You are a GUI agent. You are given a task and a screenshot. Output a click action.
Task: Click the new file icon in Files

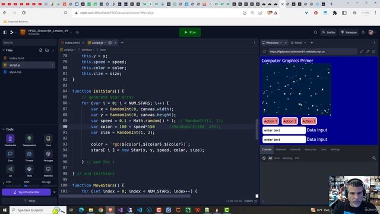pyautogui.click(x=41, y=50)
